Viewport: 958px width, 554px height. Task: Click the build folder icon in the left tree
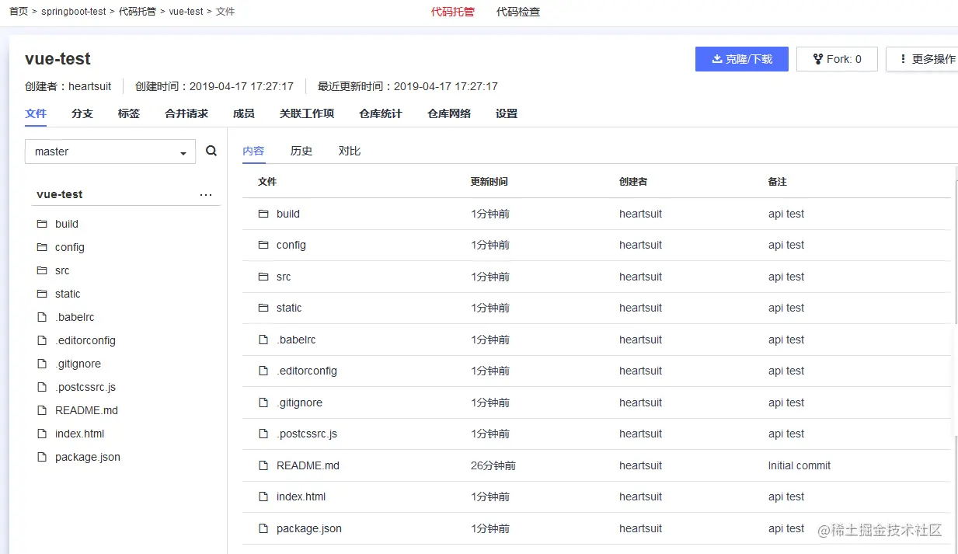click(x=42, y=224)
